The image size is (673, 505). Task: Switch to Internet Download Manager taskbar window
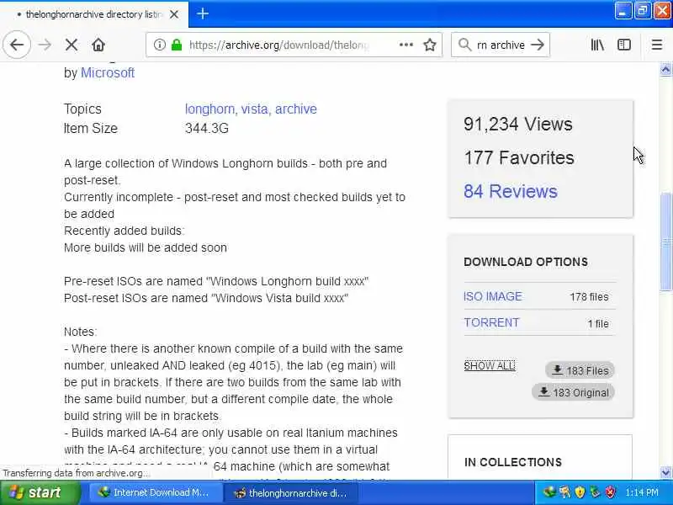(x=156, y=492)
